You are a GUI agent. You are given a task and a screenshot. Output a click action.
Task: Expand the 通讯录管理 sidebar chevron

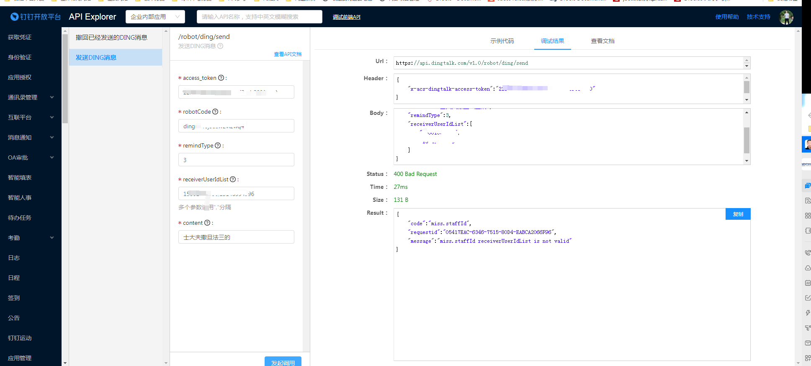tap(52, 97)
